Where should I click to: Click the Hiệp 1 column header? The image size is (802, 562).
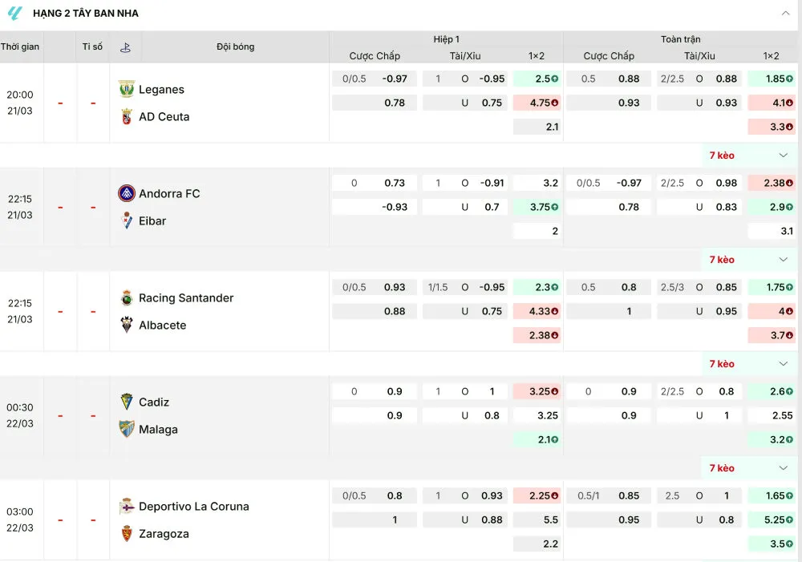(x=446, y=38)
